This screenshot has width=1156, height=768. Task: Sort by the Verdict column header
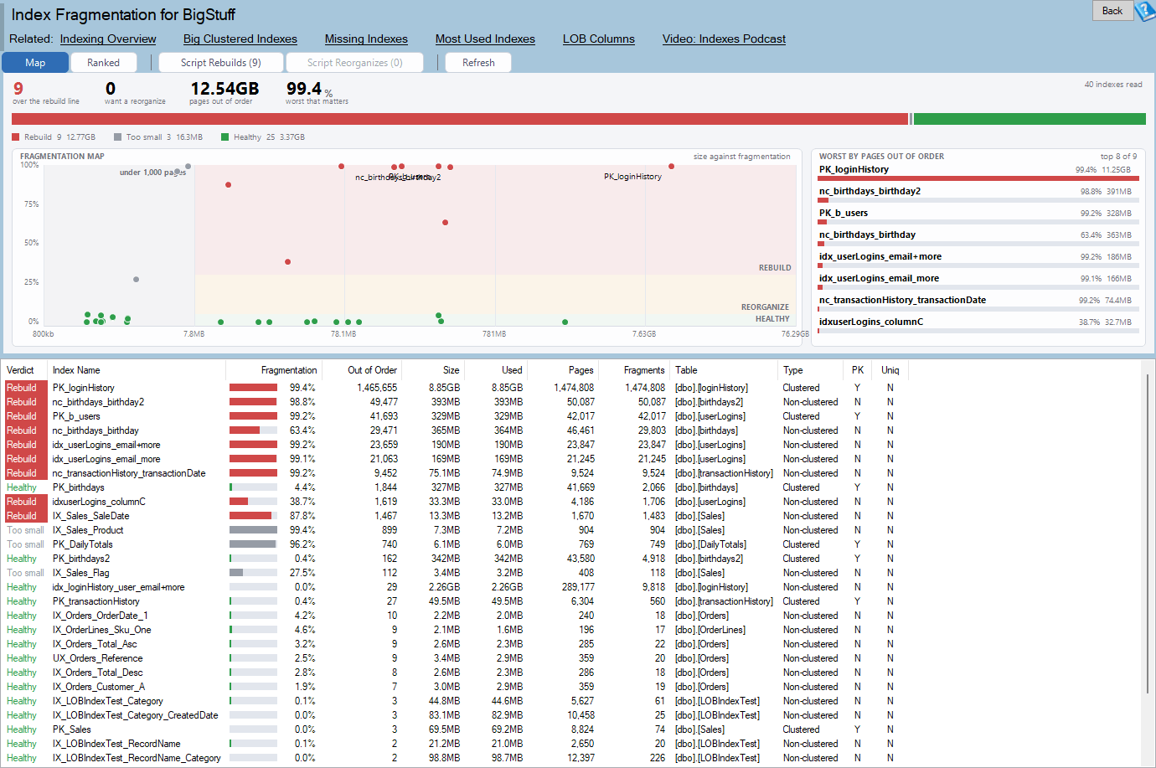click(25, 370)
